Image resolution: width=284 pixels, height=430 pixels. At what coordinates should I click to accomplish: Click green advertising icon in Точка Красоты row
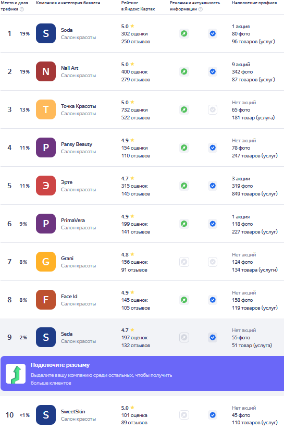tap(184, 109)
